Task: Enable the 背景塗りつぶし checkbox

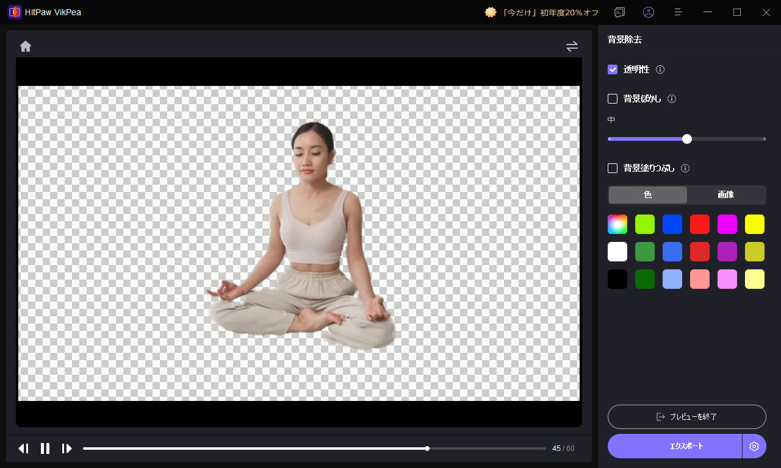Action: 612,168
